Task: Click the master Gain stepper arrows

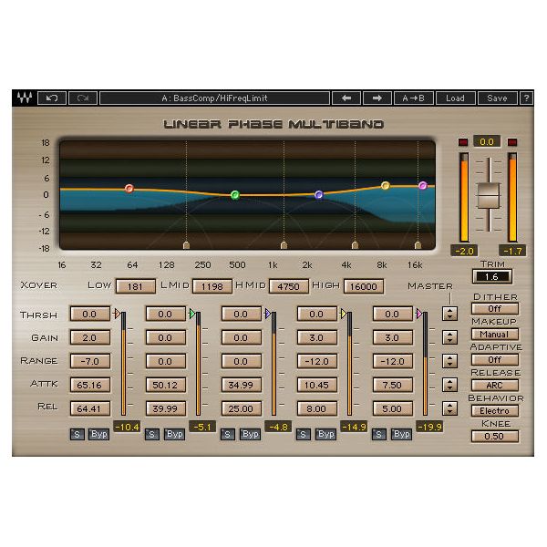Action: click(x=450, y=337)
